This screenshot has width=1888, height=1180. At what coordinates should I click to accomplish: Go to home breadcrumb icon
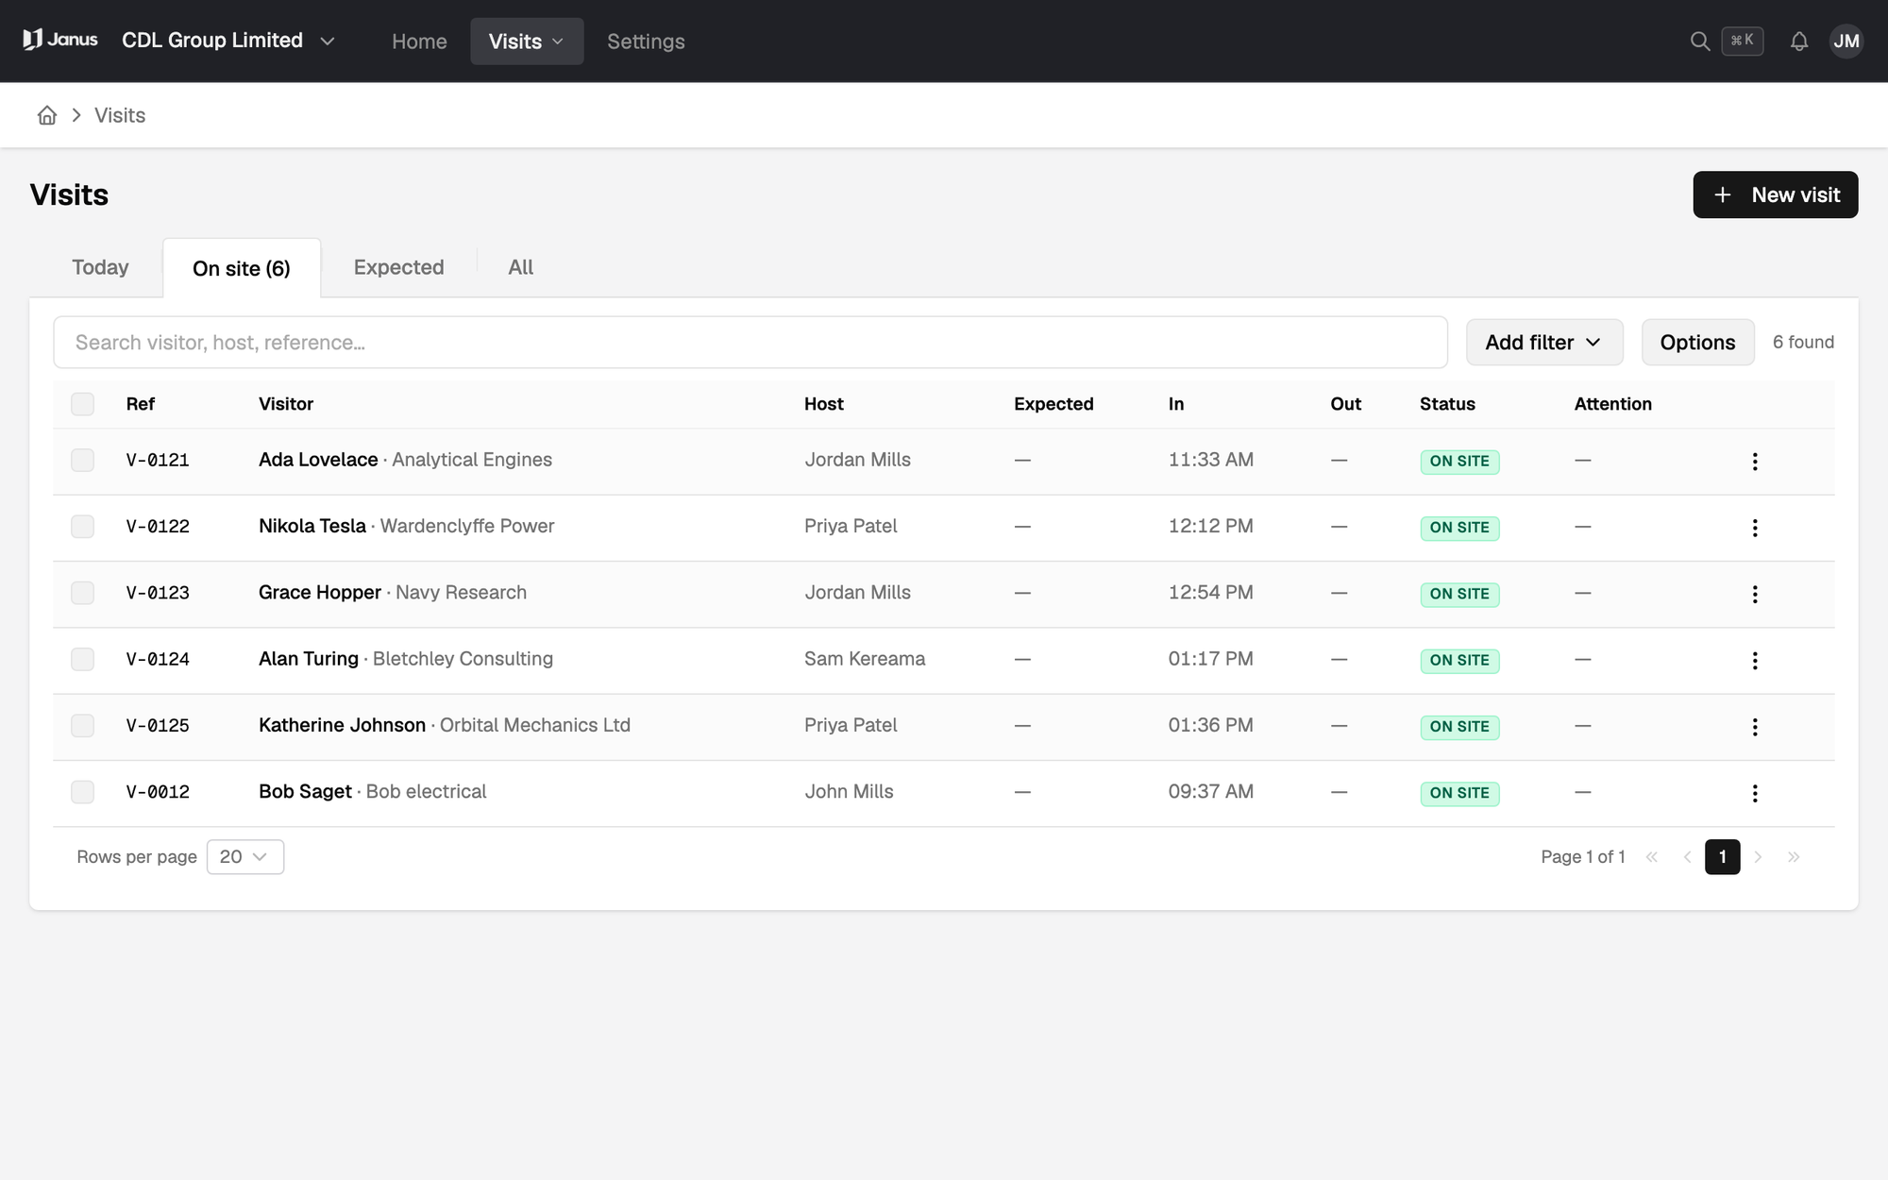point(47,115)
